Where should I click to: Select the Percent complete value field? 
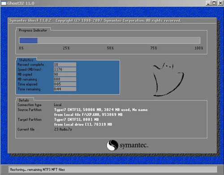[x=65, y=65]
